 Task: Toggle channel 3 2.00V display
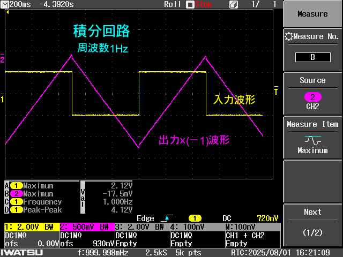click(x=141, y=227)
